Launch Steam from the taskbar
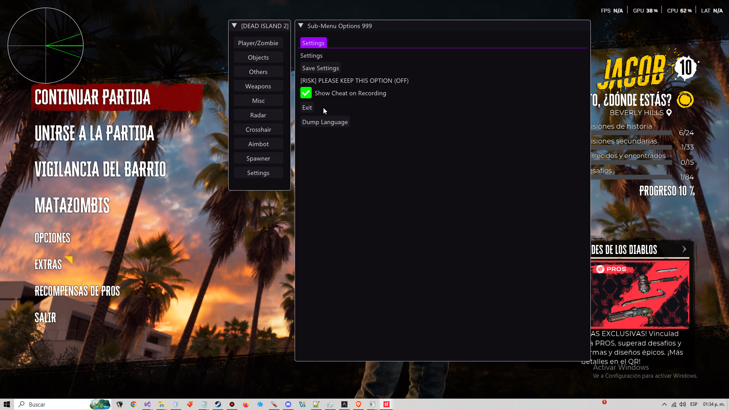This screenshot has width=729, height=410. tap(218, 404)
